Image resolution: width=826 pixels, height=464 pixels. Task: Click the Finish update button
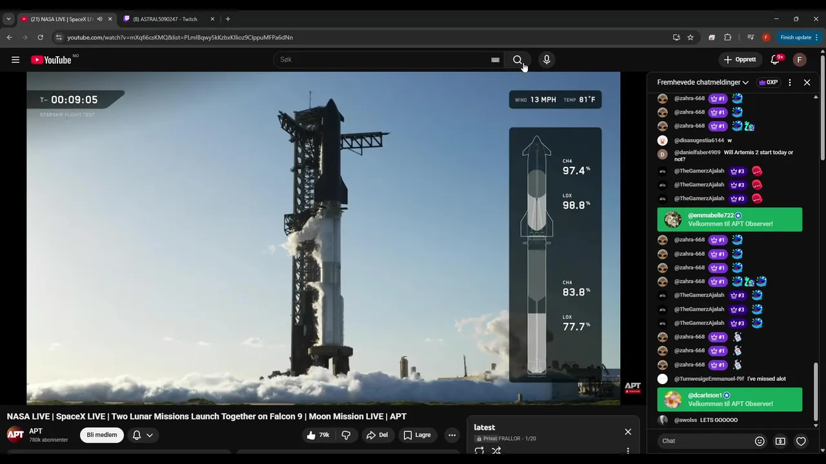799,37
